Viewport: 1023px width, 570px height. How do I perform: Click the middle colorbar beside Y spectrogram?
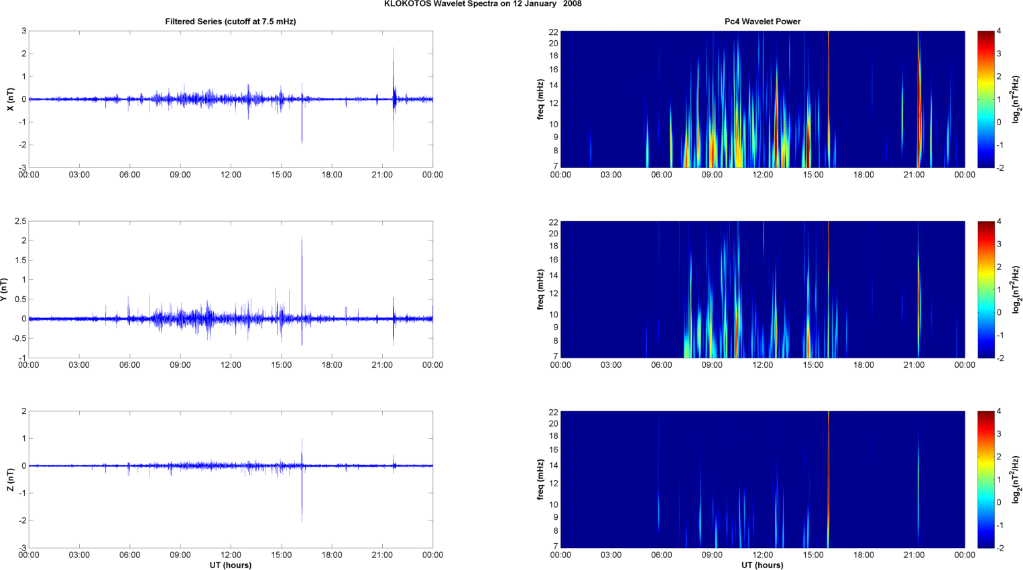pos(985,289)
